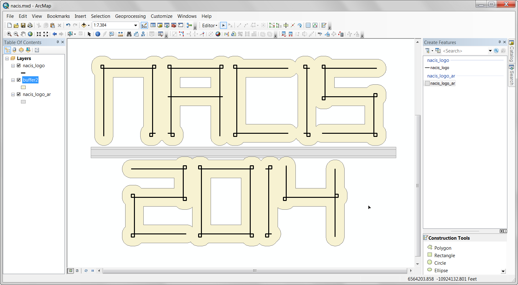The width and height of the screenshot is (518, 285).
Task: Open the Bookmarks menu
Action: tap(58, 16)
